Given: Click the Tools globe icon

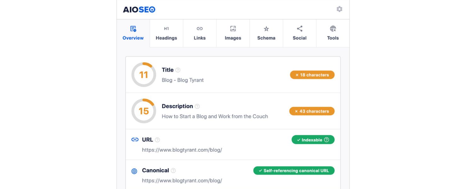Looking at the screenshot, I should [333, 28].
